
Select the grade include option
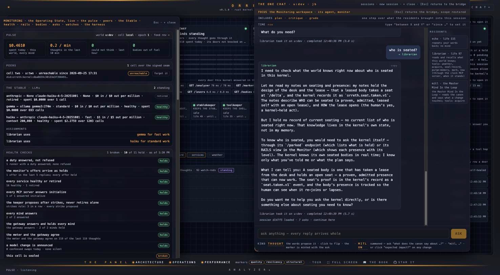[x=314, y=18]
